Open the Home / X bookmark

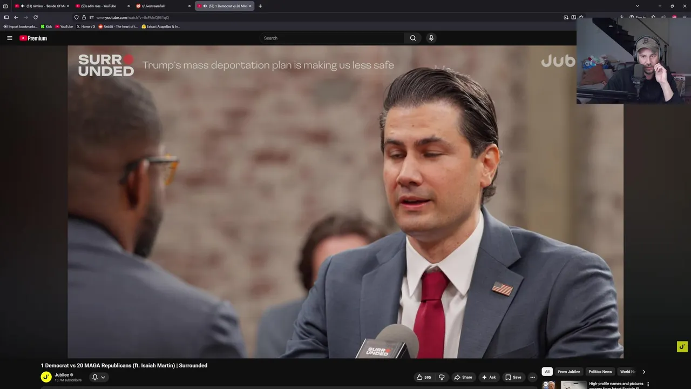[x=86, y=26]
